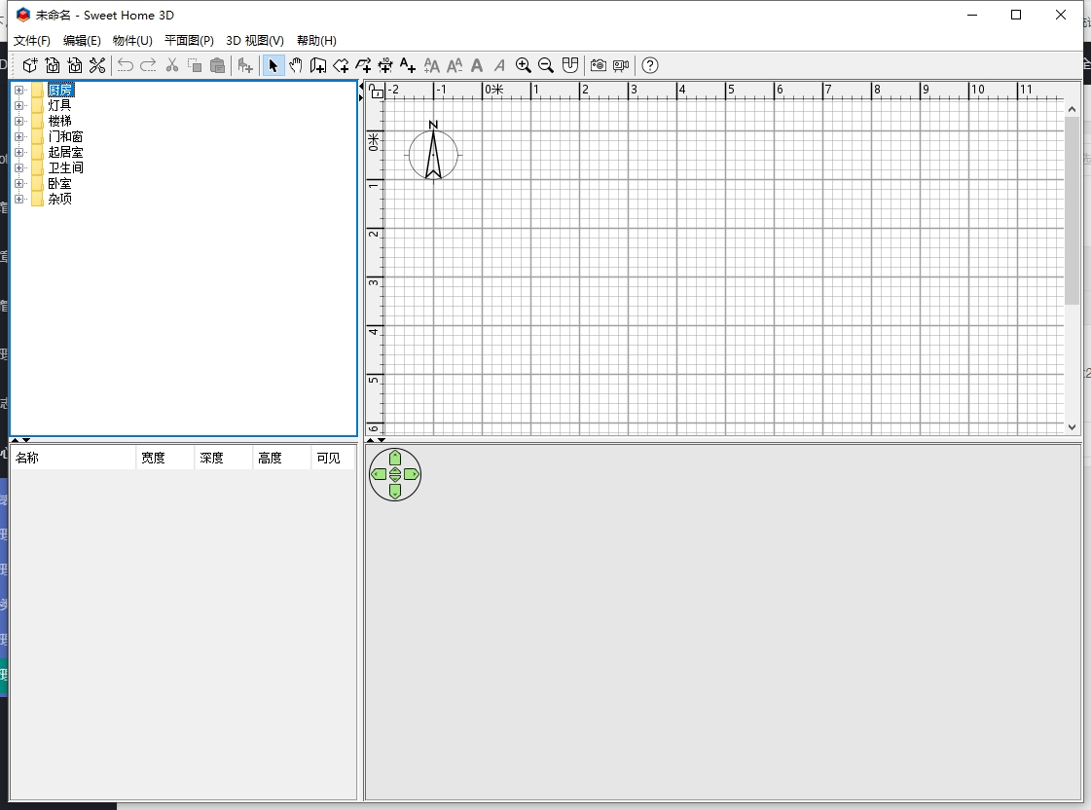Select the Pan hand tool
This screenshot has height=810, width=1091.
tap(296, 65)
